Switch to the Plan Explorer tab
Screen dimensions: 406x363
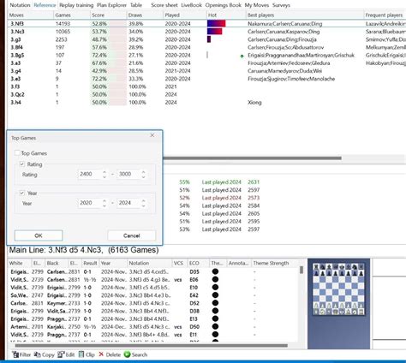(x=111, y=5)
